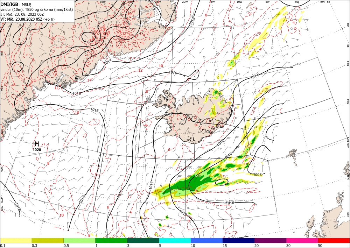Image resolution: width=350 pixels, height=248 pixels.
Task: Select the green 1–3 mm legend swatch
Action: point(111,240)
